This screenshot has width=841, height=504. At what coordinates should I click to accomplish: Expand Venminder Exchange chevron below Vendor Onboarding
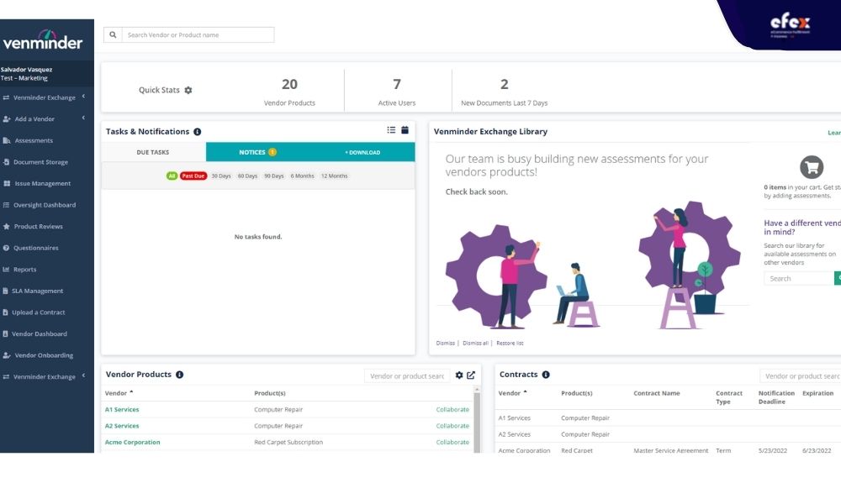83,376
